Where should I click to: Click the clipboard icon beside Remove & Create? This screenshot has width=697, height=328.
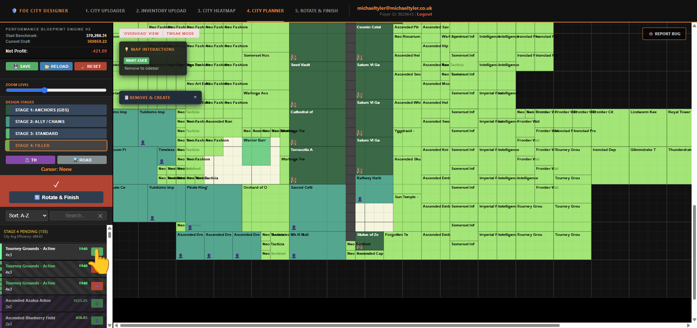126,97
